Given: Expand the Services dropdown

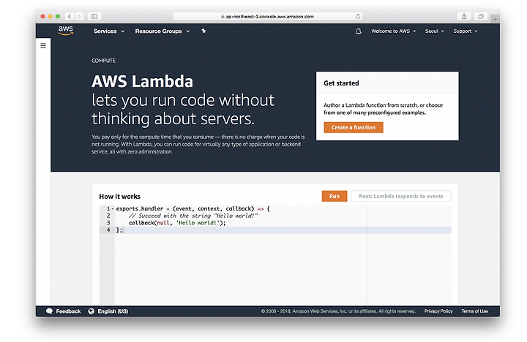Looking at the screenshot, I should 109,31.
